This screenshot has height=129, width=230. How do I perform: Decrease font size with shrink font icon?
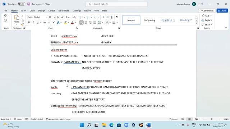[62, 17]
